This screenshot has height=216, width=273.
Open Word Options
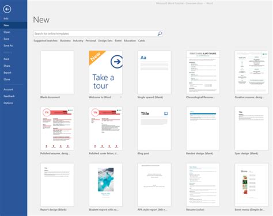pos(8,103)
